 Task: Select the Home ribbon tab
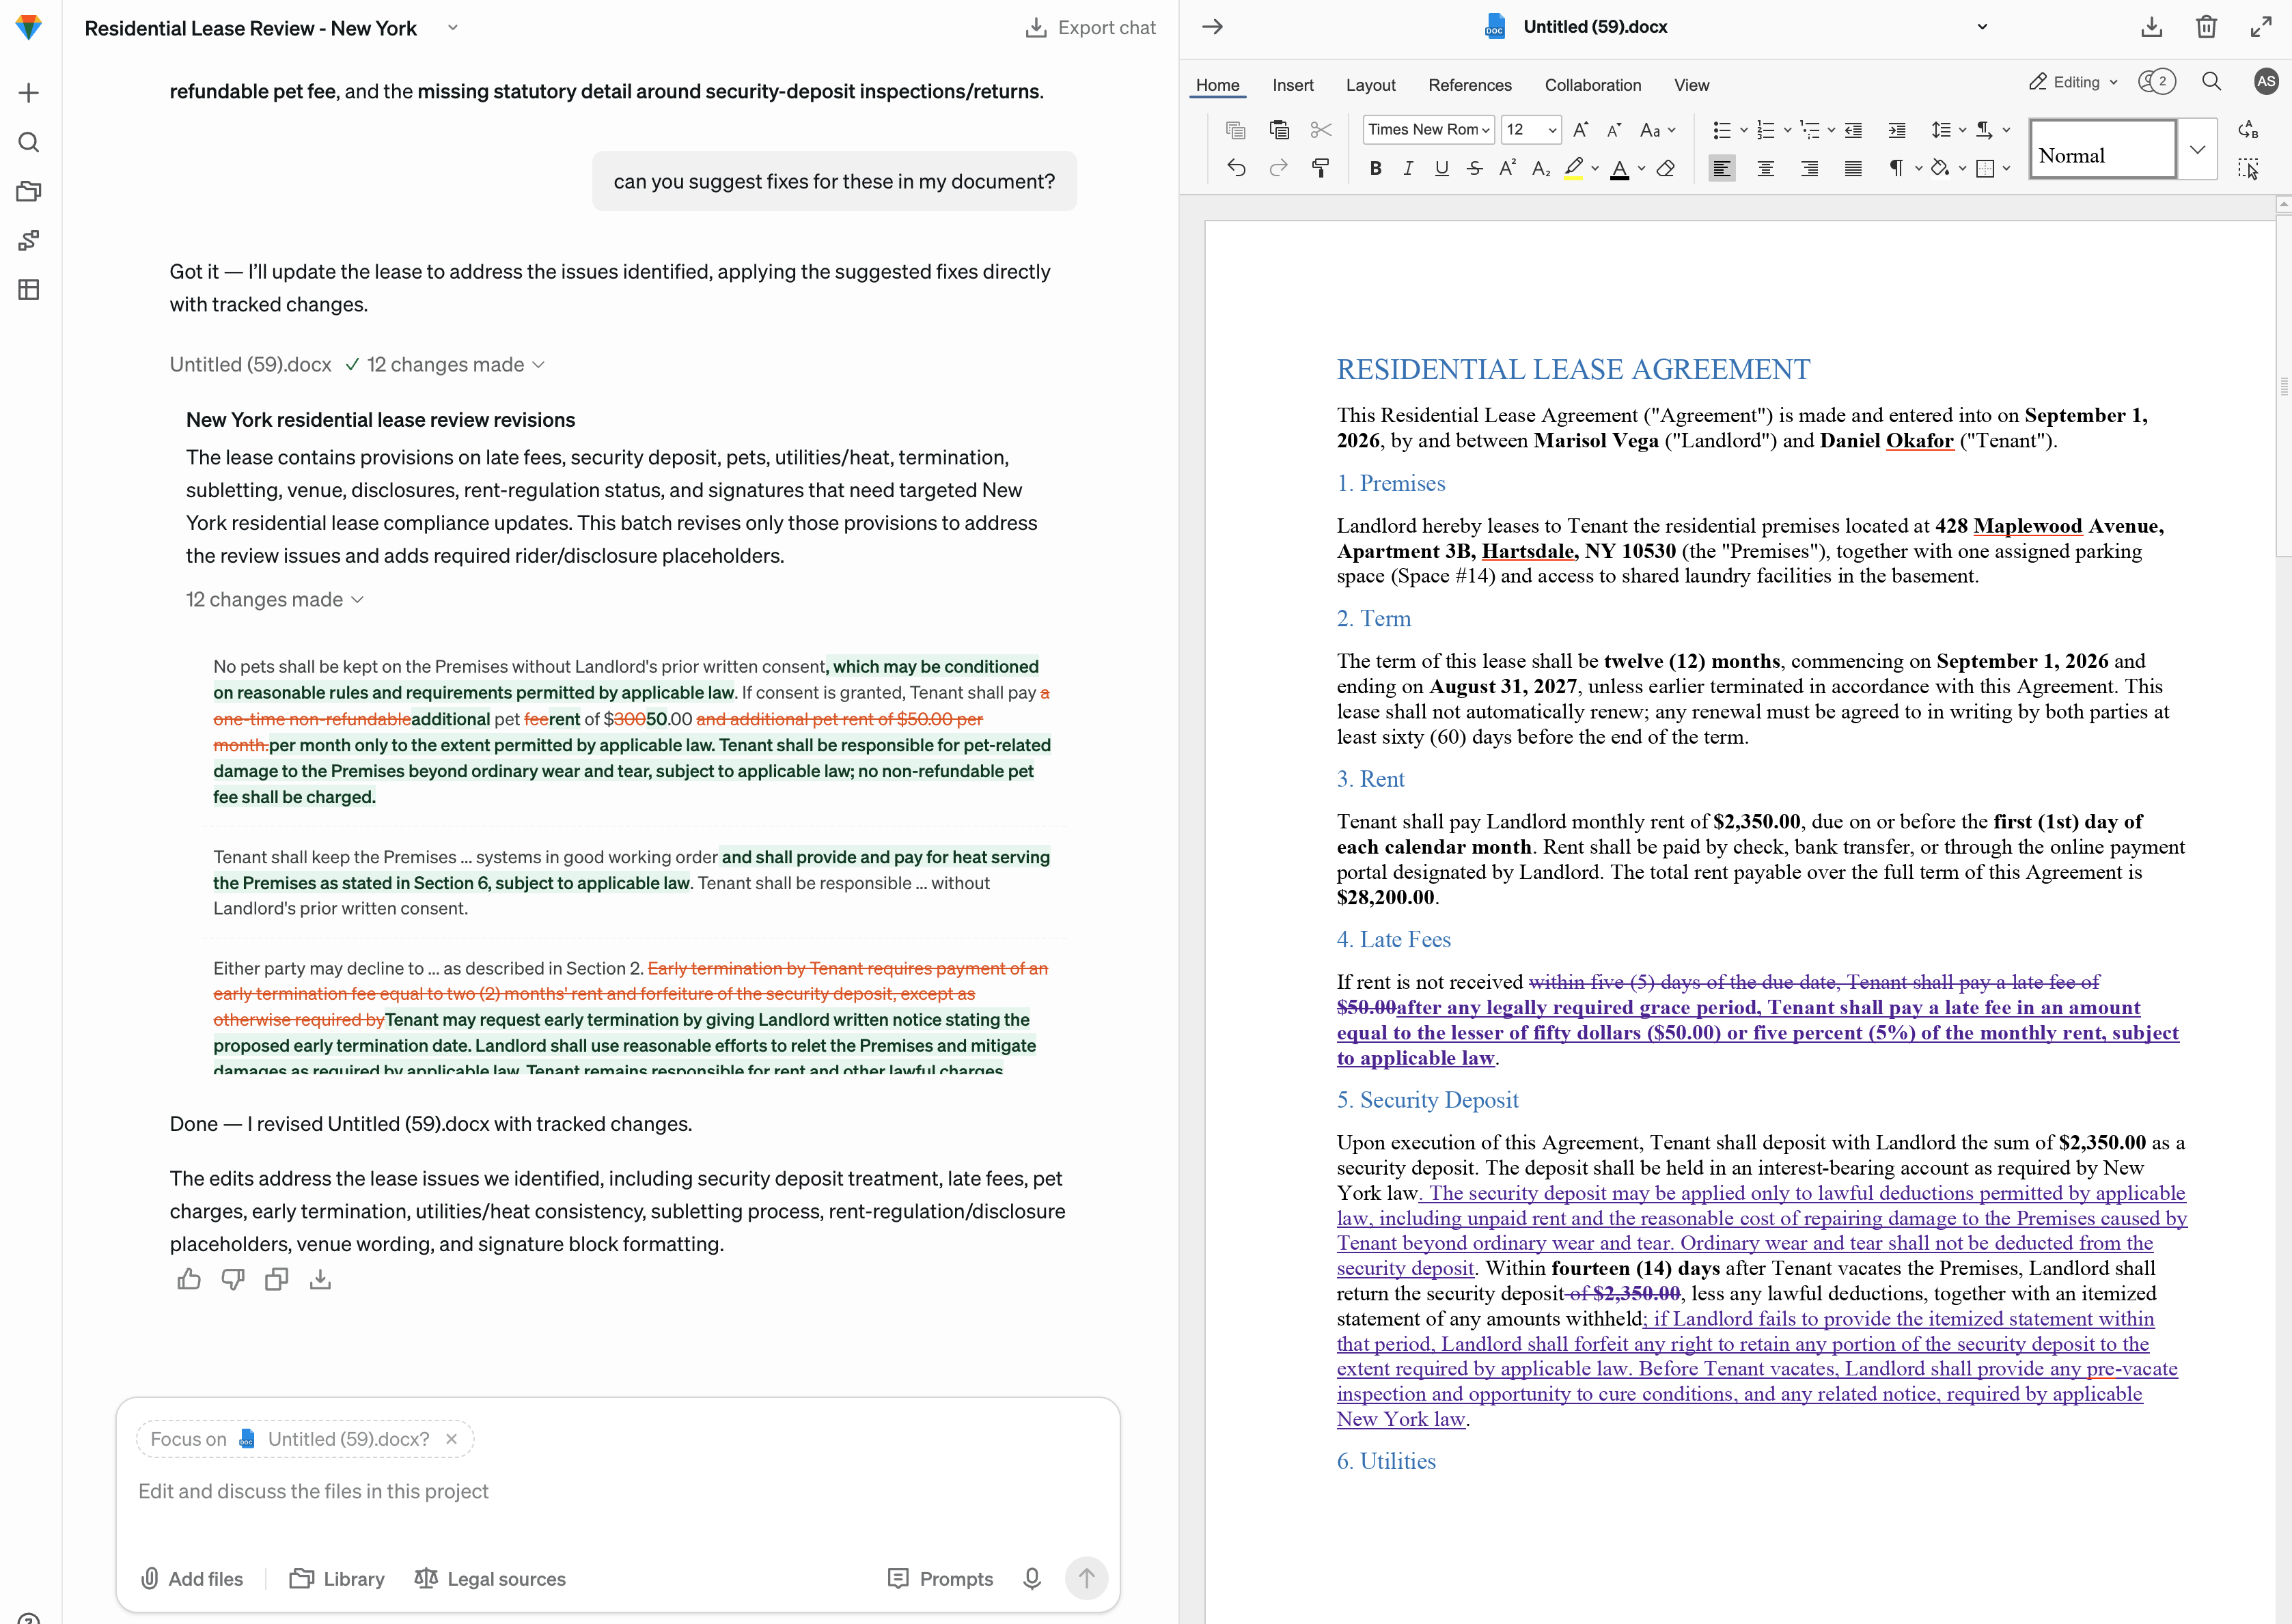tap(1217, 85)
